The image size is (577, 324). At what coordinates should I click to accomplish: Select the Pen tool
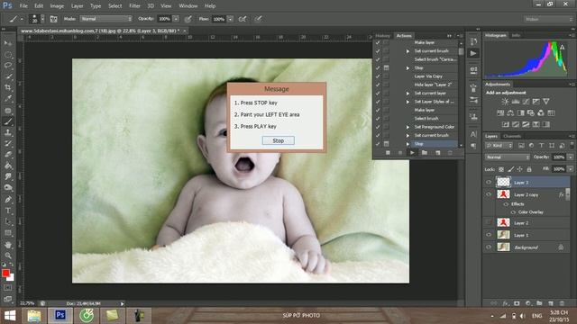tap(8, 200)
